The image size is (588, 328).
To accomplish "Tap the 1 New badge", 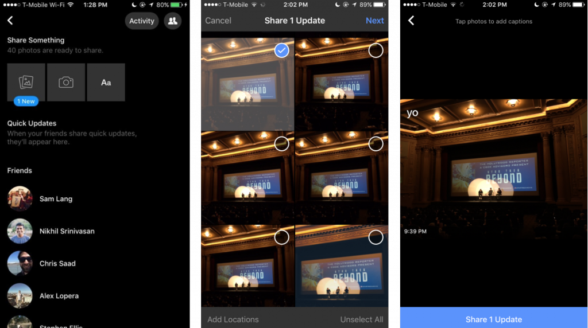I will (x=26, y=101).
